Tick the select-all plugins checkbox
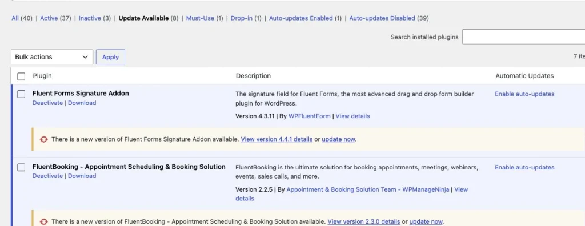This screenshot has width=585, height=226. pos(21,76)
